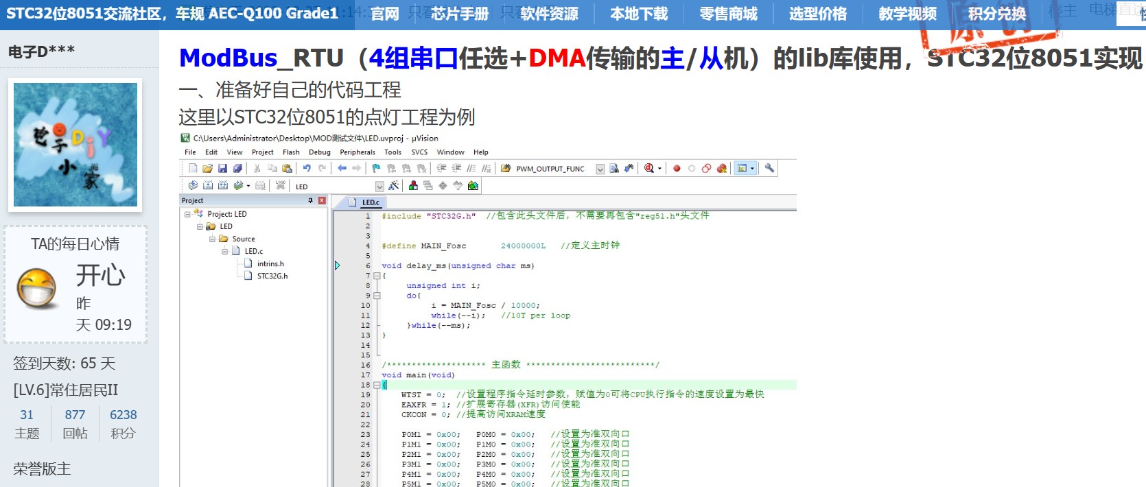1146x487 pixels.
Task: Open the window layout dropdown arrow
Action: coord(752,168)
